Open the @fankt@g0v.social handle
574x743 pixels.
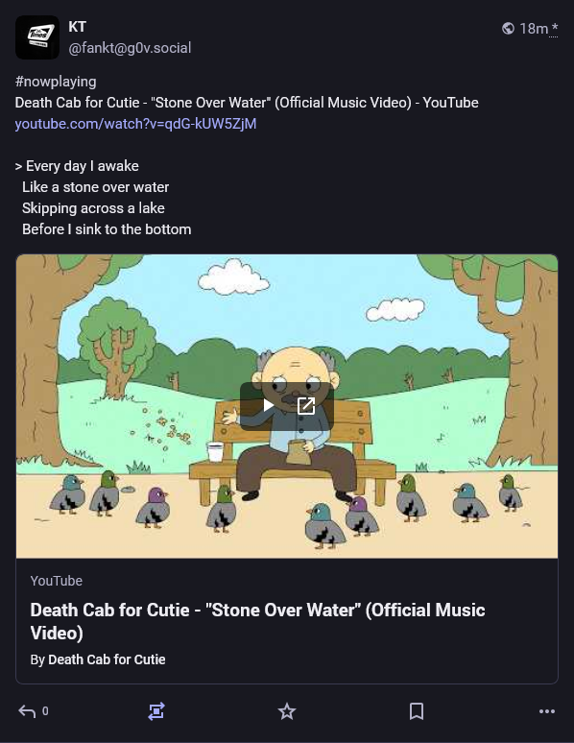[130, 48]
